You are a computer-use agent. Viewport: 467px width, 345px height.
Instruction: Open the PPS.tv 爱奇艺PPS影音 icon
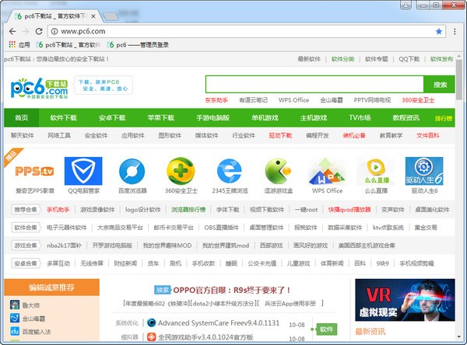tap(34, 171)
